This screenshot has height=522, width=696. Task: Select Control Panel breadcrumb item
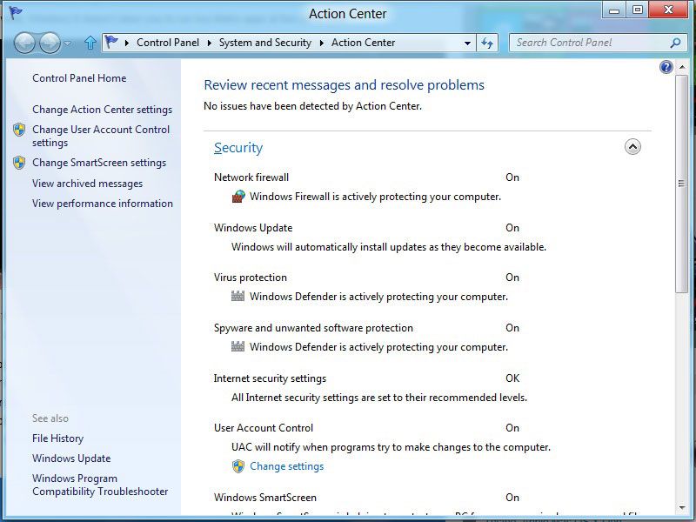click(x=168, y=43)
